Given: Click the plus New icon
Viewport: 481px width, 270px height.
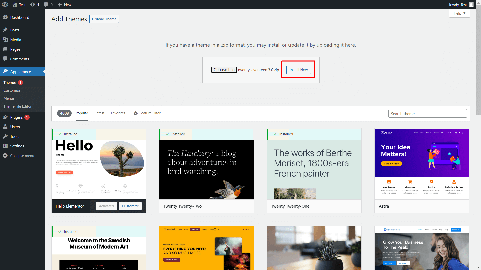Looking at the screenshot, I should coord(60,5).
